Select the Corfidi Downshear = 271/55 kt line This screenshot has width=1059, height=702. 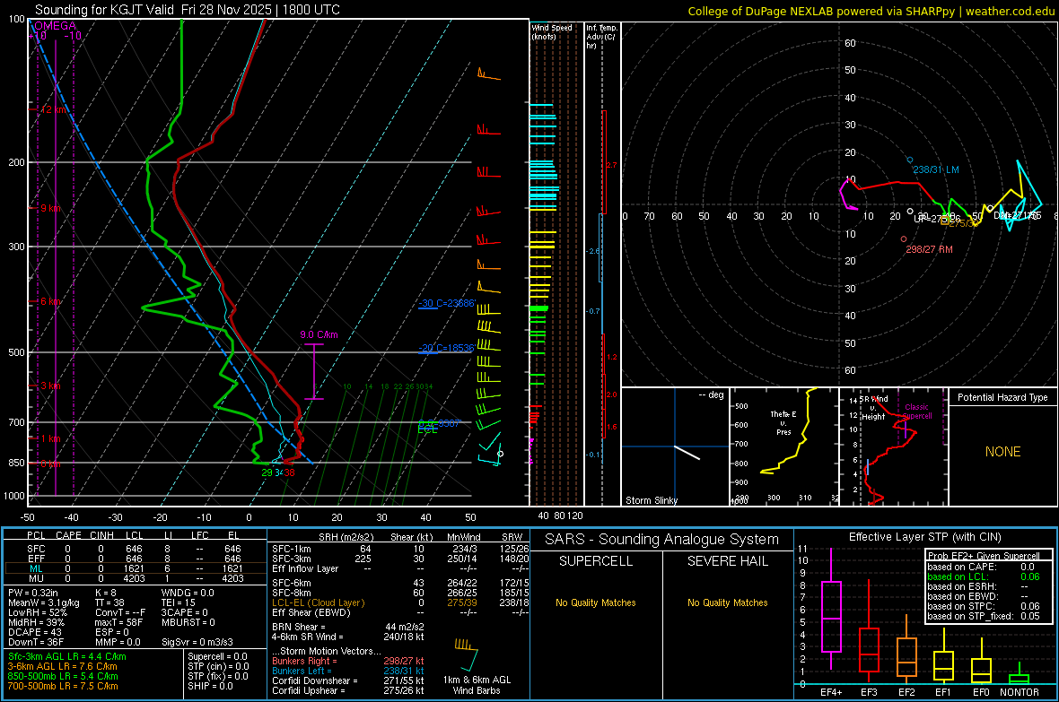(x=348, y=680)
